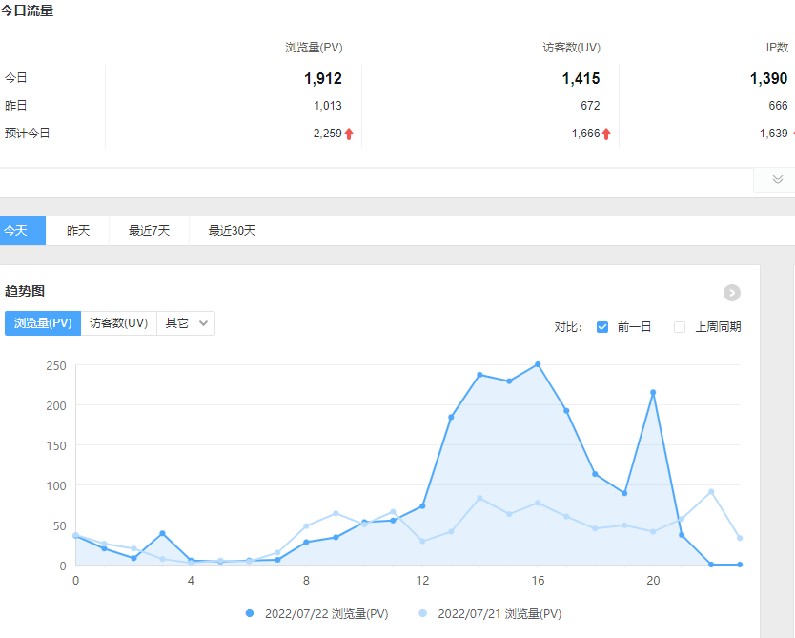The image size is (795, 638).
Task: Click the 昨日 row label
Action: pos(15,106)
